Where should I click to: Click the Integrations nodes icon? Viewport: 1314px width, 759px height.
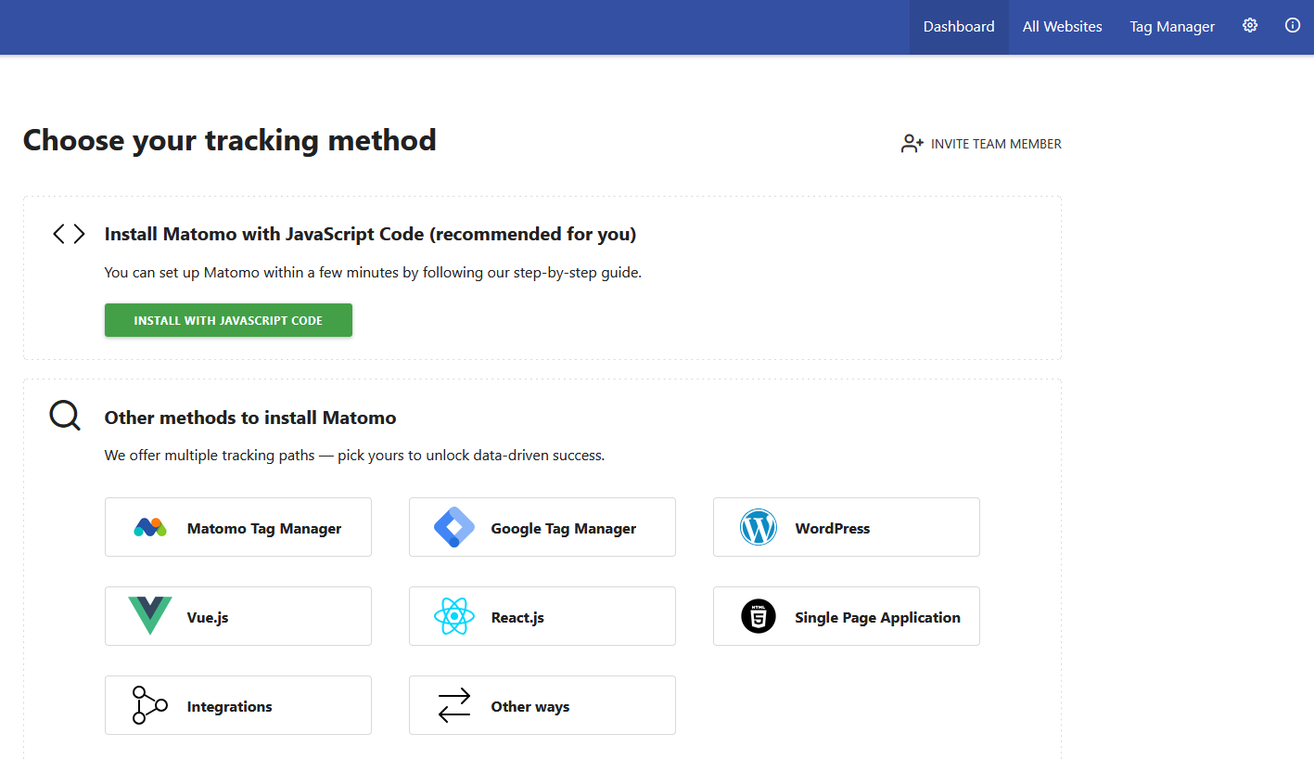(x=149, y=705)
